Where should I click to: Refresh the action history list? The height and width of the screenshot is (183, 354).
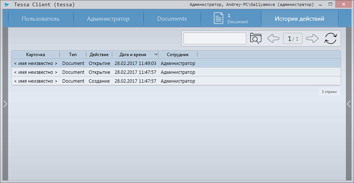click(331, 38)
